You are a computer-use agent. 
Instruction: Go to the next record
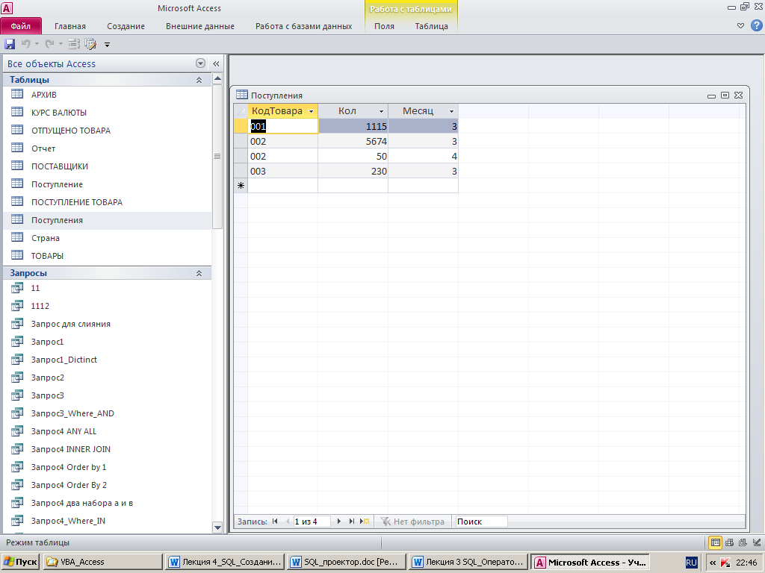339,522
